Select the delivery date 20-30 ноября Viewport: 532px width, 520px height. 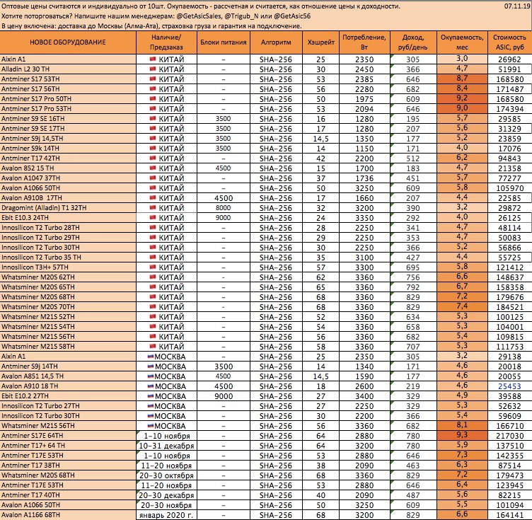pyautogui.click(x=166, y=505)
